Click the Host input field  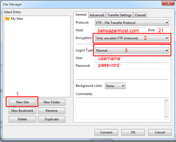120,30
